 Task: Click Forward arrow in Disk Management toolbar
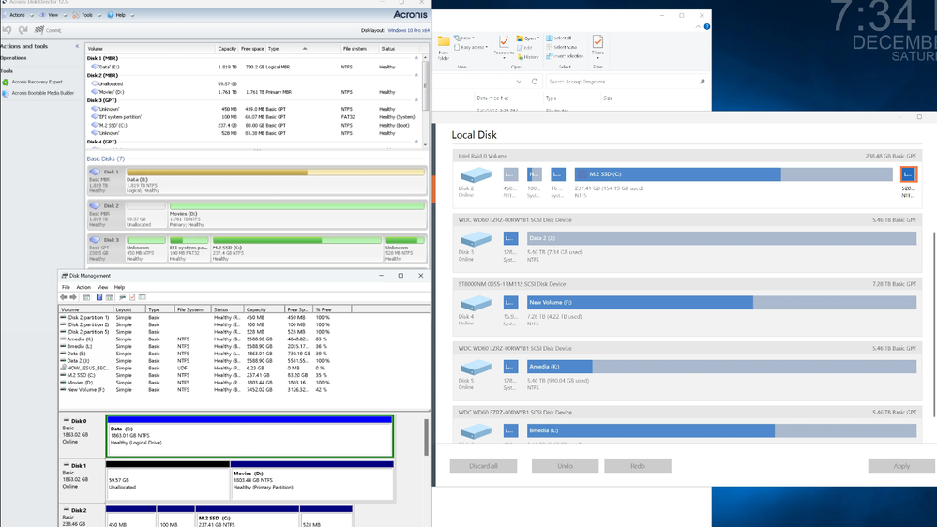[x=73, y=297]
